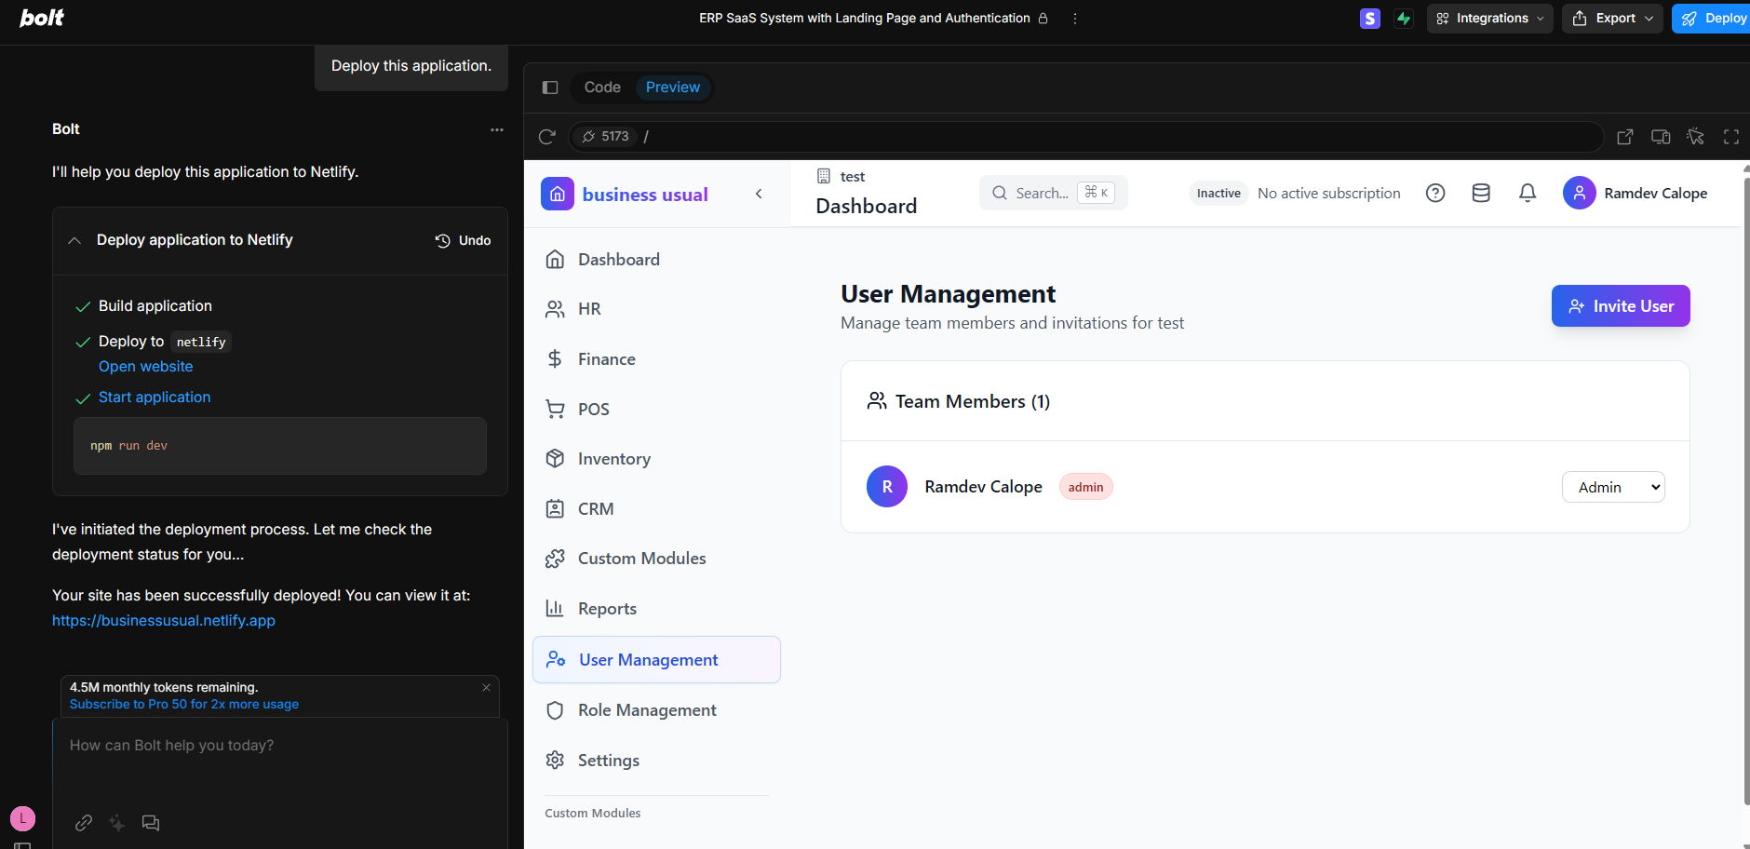Screen dimensions: 1750x849
Task: Click the preview vertical scrollbar
Action: 1746,484
